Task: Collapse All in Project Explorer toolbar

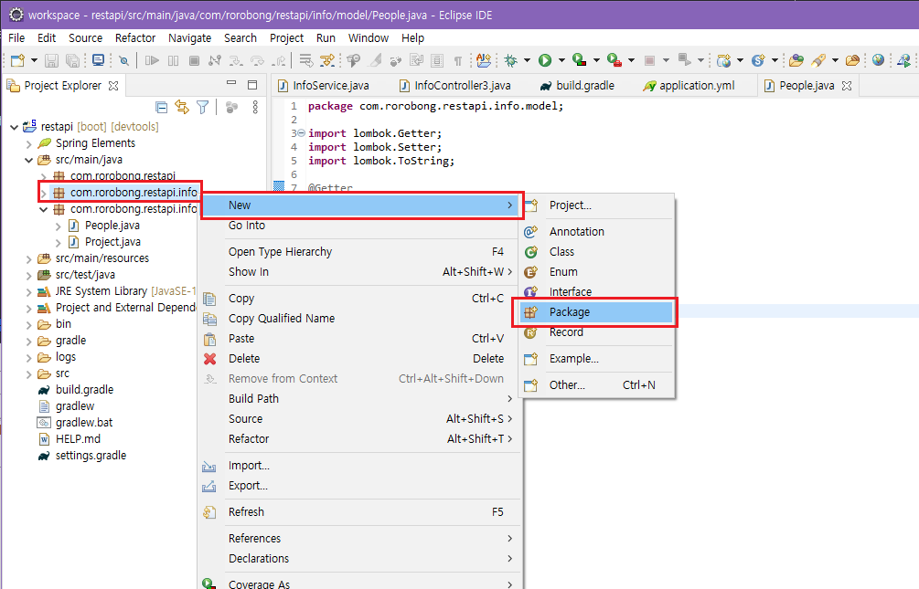Action: pyautogui.click(x=161, y=107)
